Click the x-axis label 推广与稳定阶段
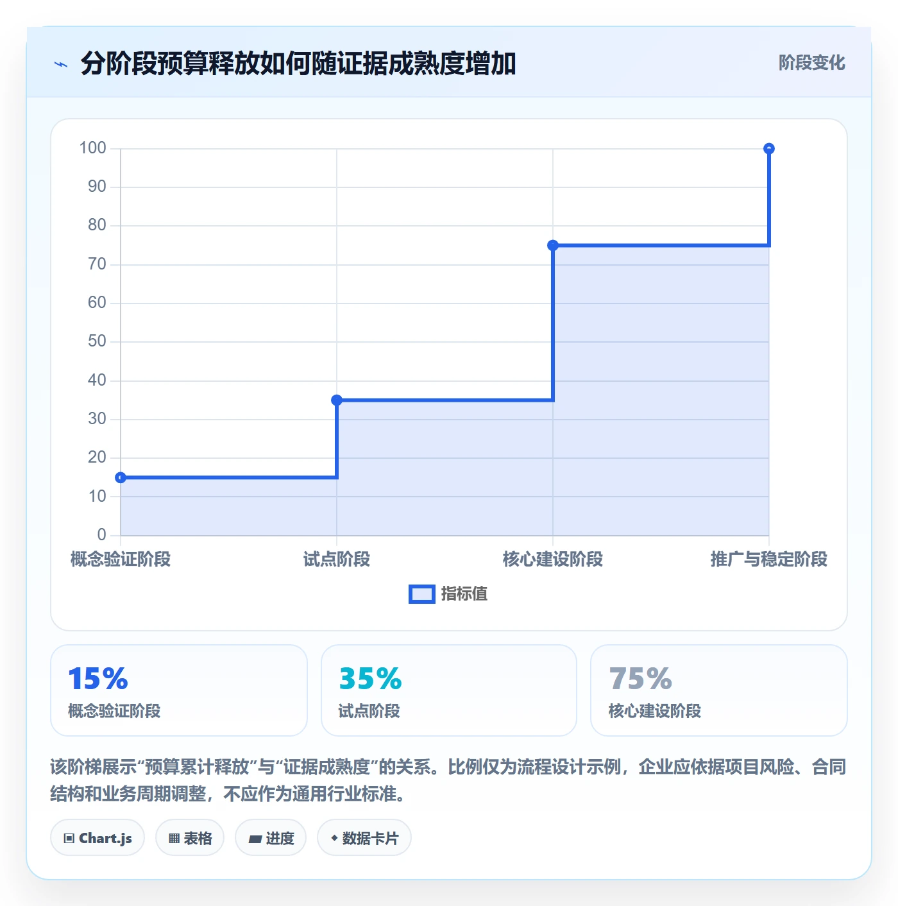This screenshot has height=906, width=898. pos(769,560)
